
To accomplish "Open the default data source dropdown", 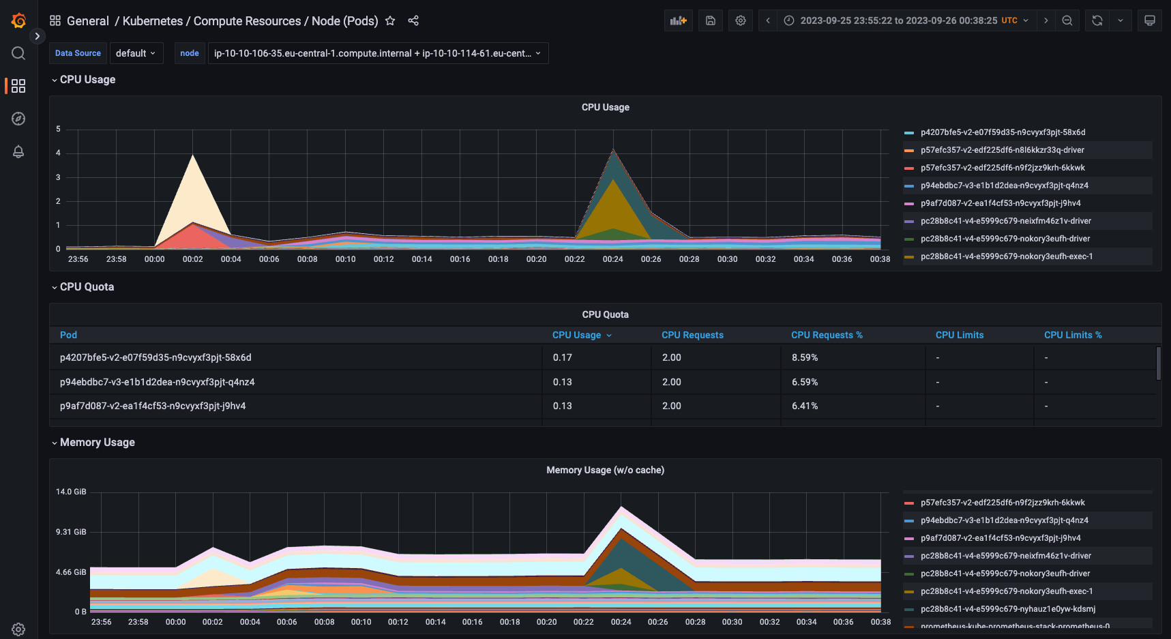I will (x=136, y=53).
